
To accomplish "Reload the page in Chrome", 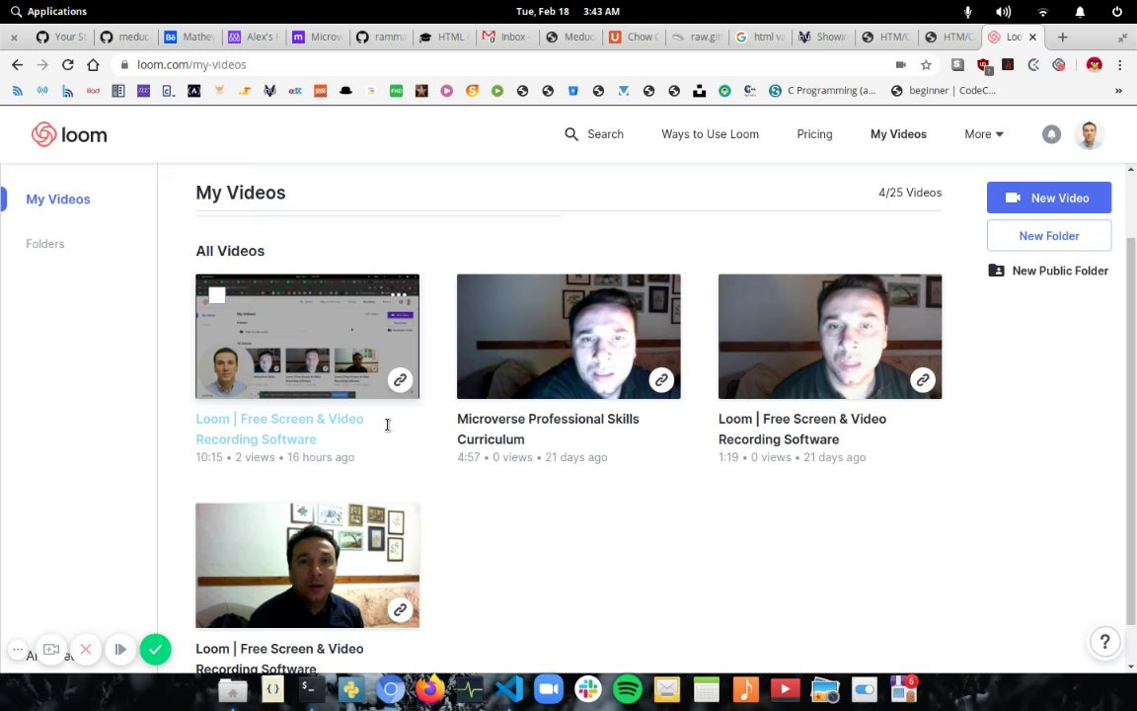I will (x=67, y=64).
